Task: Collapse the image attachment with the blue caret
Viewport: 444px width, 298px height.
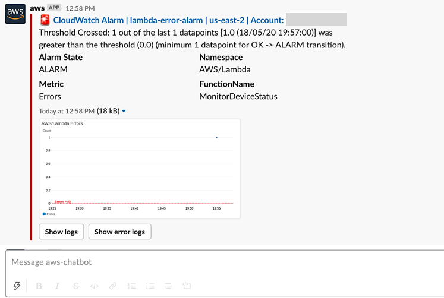Action: pyautogui.click(x=124, y=111)
